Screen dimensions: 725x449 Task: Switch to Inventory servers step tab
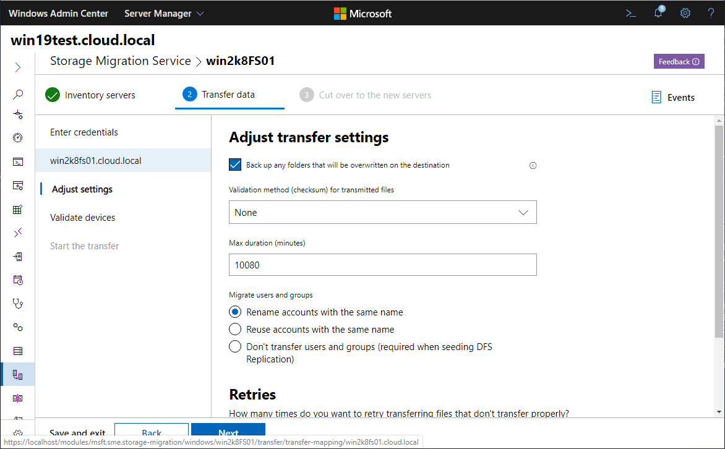tap(90, 95)
